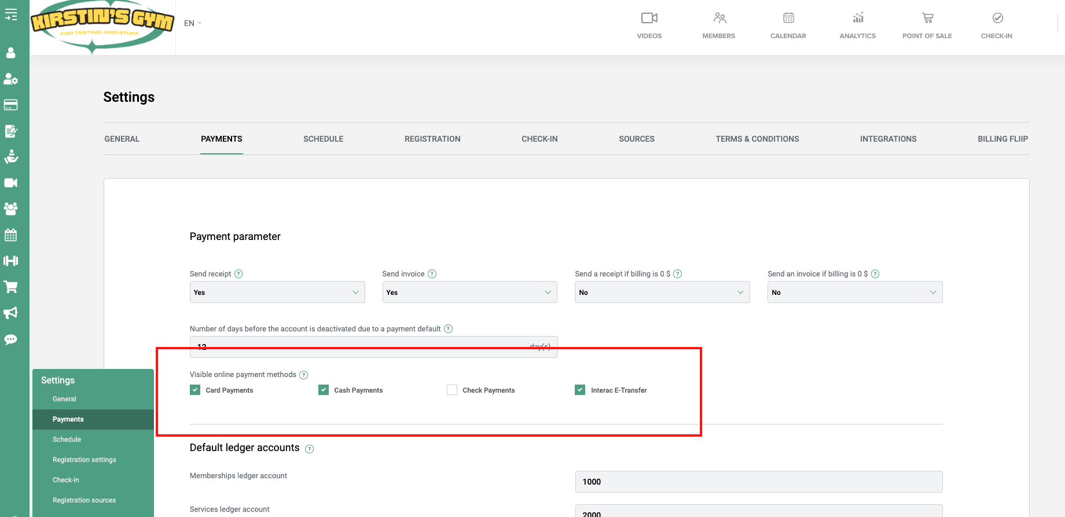Open General in the Settings sidebar menu
Screen dimensions: 1065x517
click(x=64, y=399)
